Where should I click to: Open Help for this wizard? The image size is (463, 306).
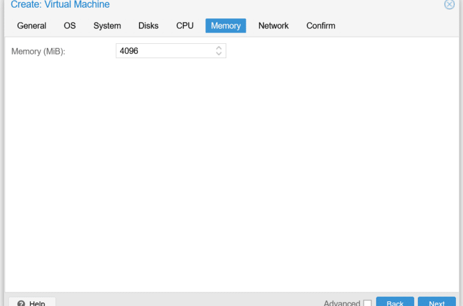coord(32,302)
